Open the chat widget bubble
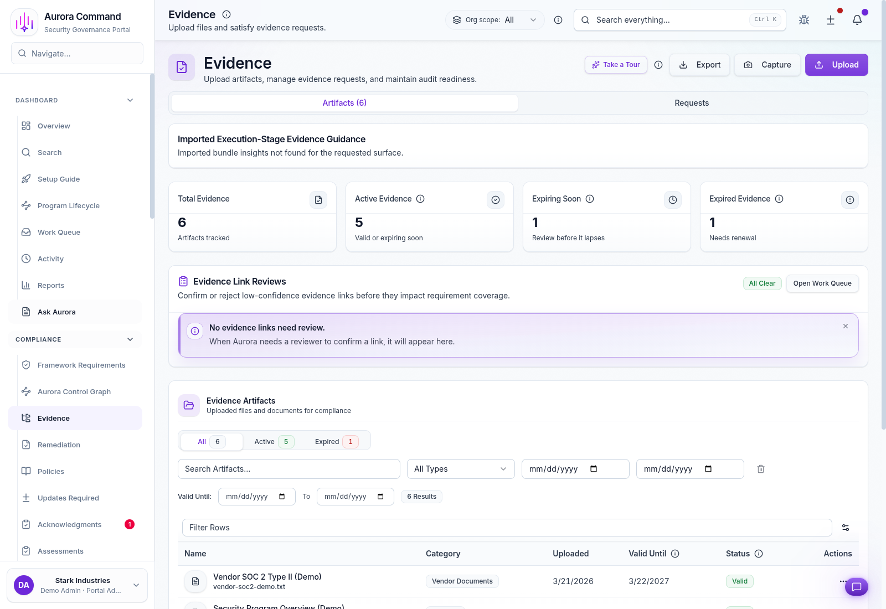The width and height of the screenshot is (886, 609). 856,587
